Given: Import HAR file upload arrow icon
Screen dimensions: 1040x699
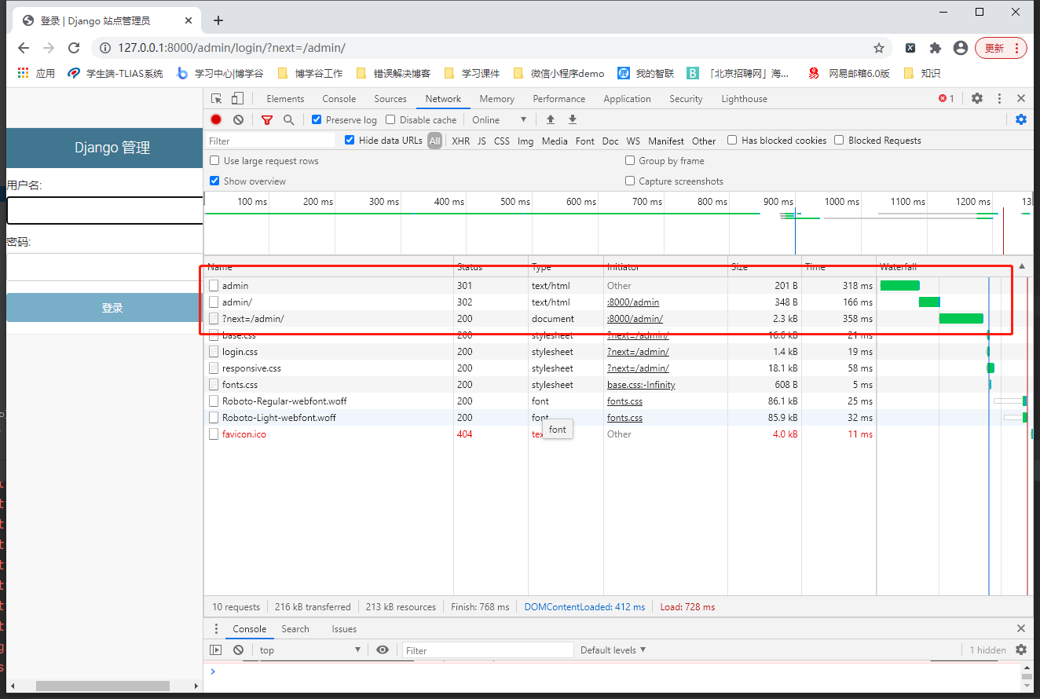Looking at the screenshot, I should 551,119.
